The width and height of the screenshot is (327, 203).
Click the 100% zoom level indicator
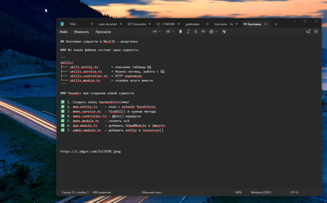coord(238,192)
